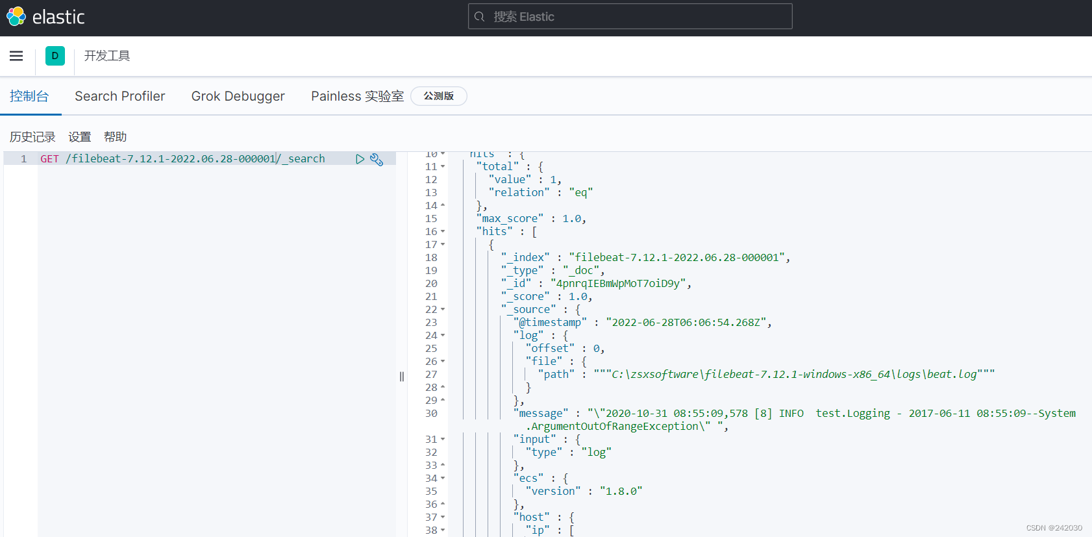
Task: Collapse the fold at line 34 "ecs"
Action: [443, 479]
